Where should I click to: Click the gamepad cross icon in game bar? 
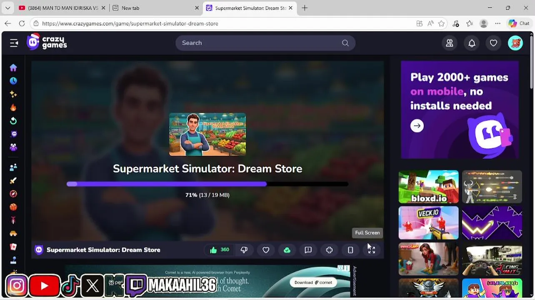coord(329,250)
